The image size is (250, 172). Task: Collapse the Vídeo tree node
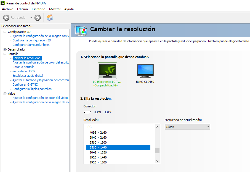click(x=5, y=94)
